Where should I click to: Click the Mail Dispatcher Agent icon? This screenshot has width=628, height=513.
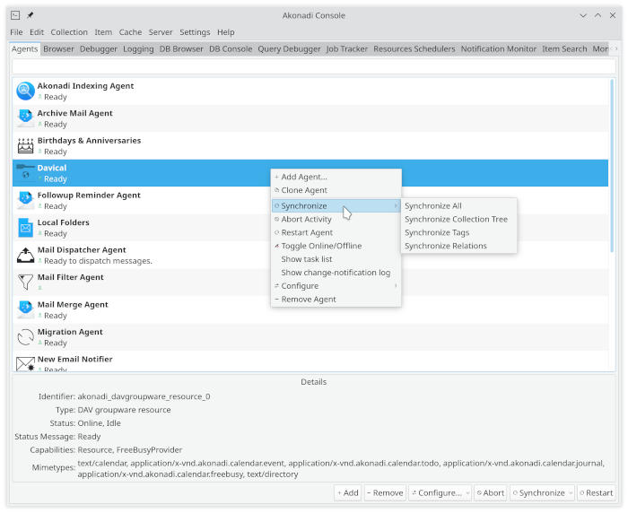[x=25, y=255]
